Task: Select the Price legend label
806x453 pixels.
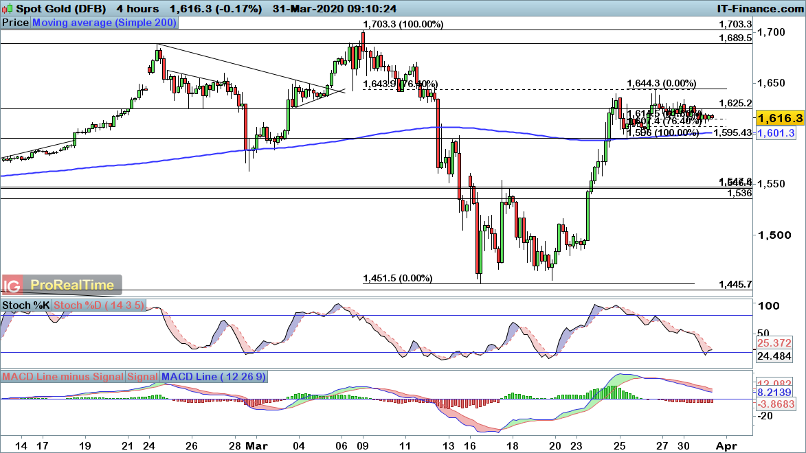Action: (x=15, y=23)
